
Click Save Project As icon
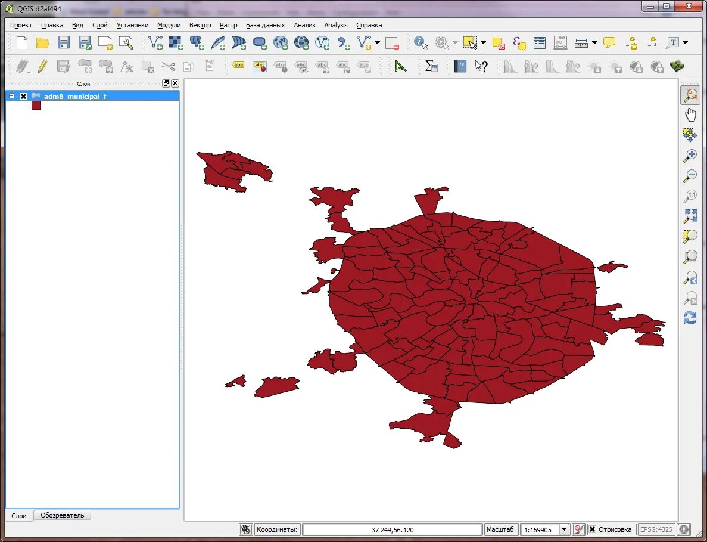(x=85, y=43)
